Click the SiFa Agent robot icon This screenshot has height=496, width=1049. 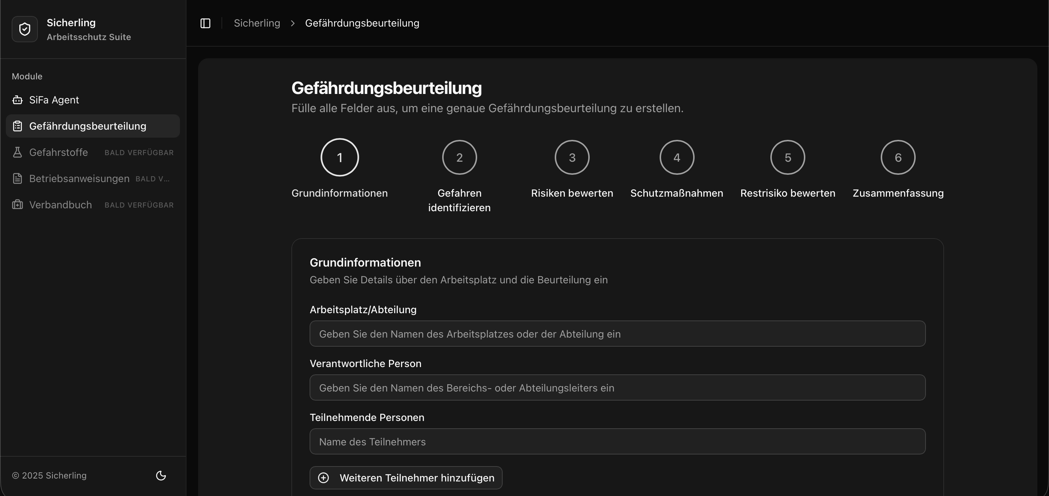coord(17,100)
